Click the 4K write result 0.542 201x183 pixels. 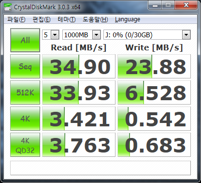click(x=154, y=119)
